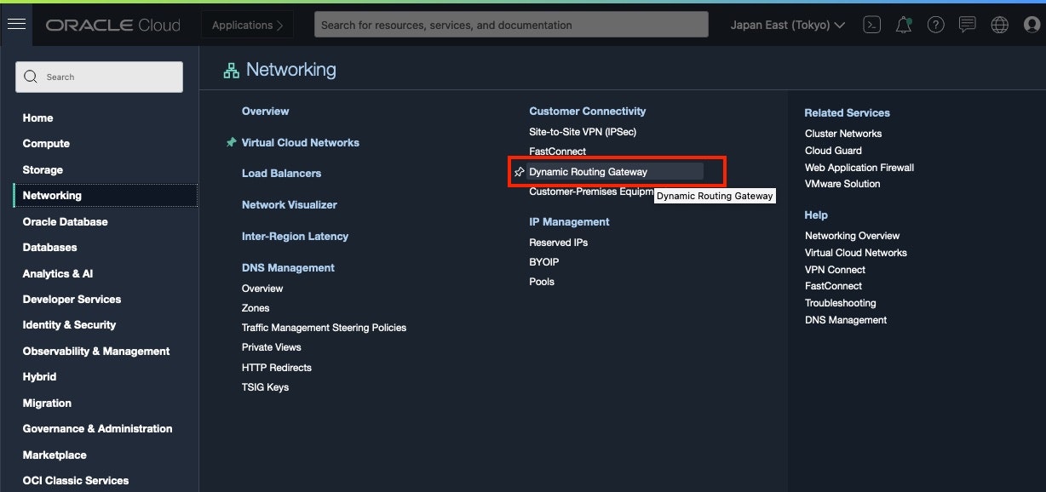Open the Networking Overview heading link
The width and height of the screenshot is (1046, 492).
click(265, 112)
